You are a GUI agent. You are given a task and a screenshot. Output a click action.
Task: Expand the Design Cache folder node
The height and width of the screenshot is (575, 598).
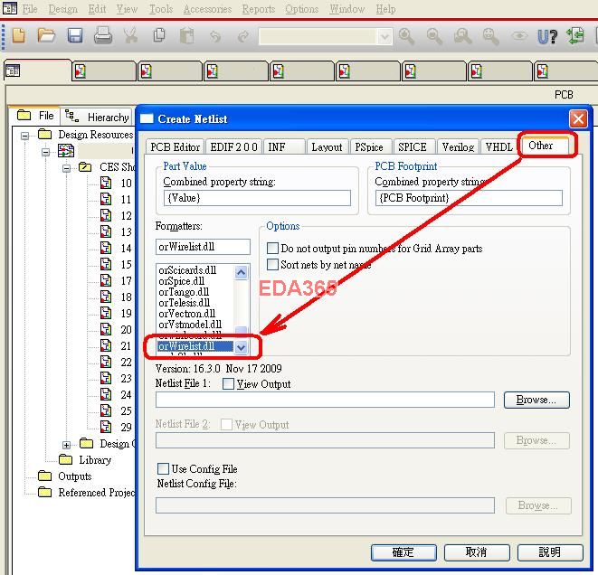67,445
